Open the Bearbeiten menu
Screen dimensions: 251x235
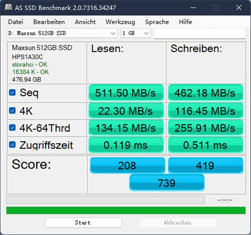[x=49, y=22]
